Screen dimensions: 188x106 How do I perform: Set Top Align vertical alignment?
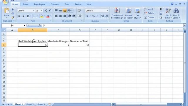(56, 11)
